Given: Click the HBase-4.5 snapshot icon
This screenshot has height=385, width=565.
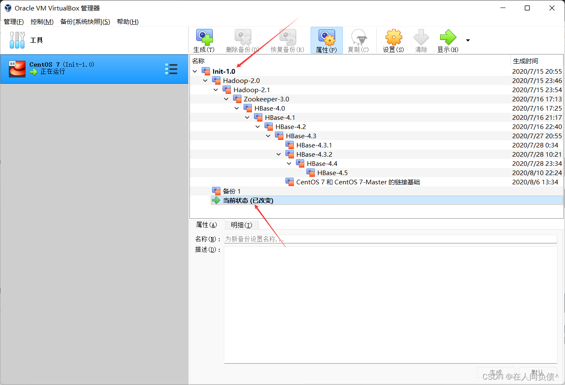Looking at the screenshot, I should [x=311, y=173].
